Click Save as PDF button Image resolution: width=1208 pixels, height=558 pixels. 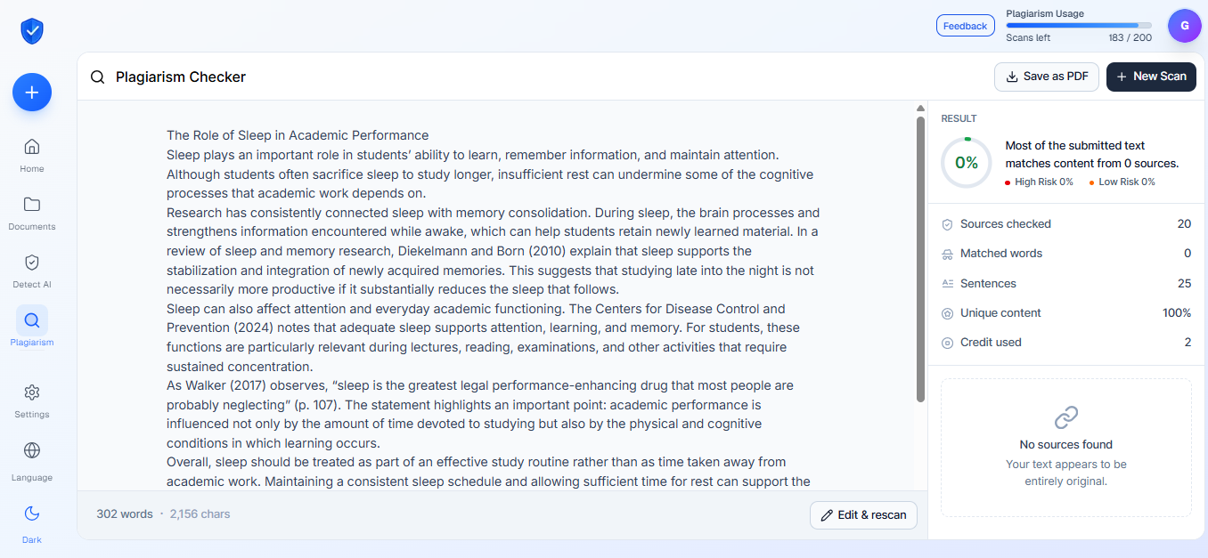pyautogui.click(x=1047, y=77)
